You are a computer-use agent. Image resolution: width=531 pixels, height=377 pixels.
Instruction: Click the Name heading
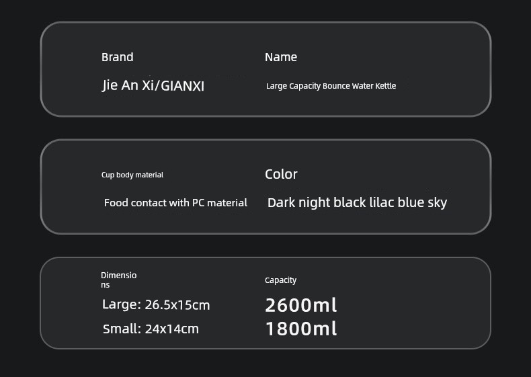point(281,57)
